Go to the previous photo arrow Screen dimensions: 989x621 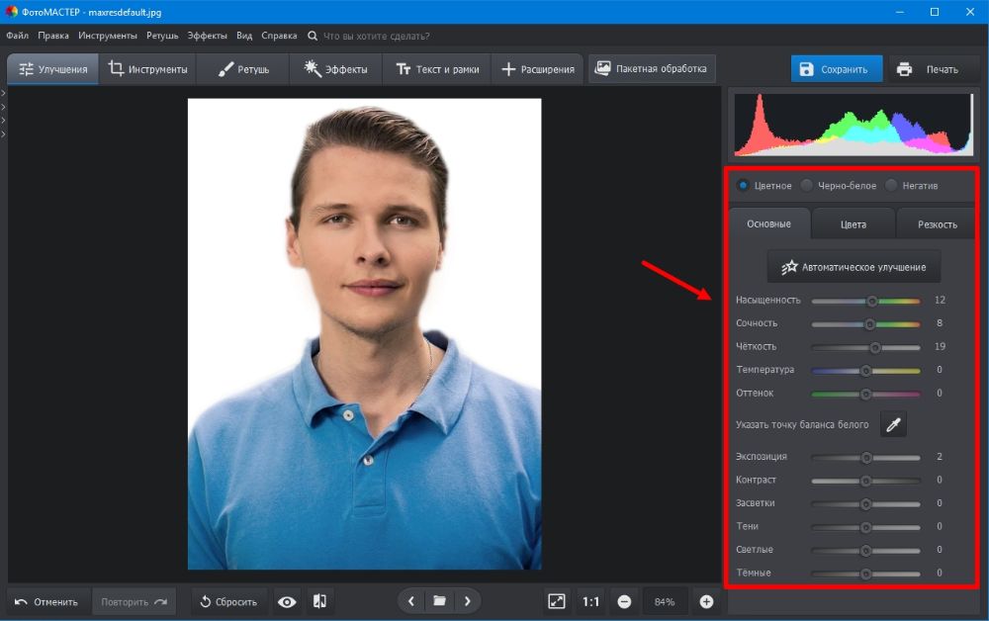411,601
